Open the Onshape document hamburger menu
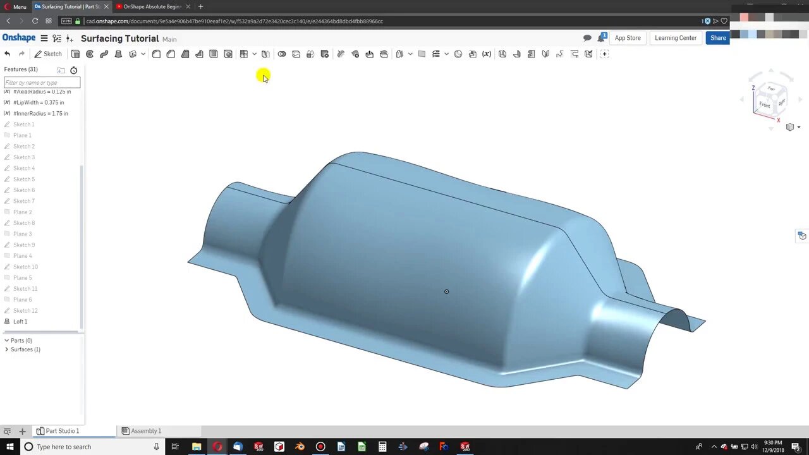The image size is (809, 455). (x=44, y=39)
